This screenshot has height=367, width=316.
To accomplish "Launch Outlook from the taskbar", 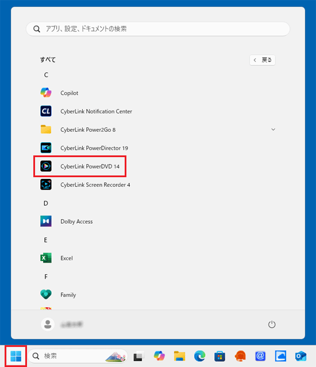I will [300, 356].
